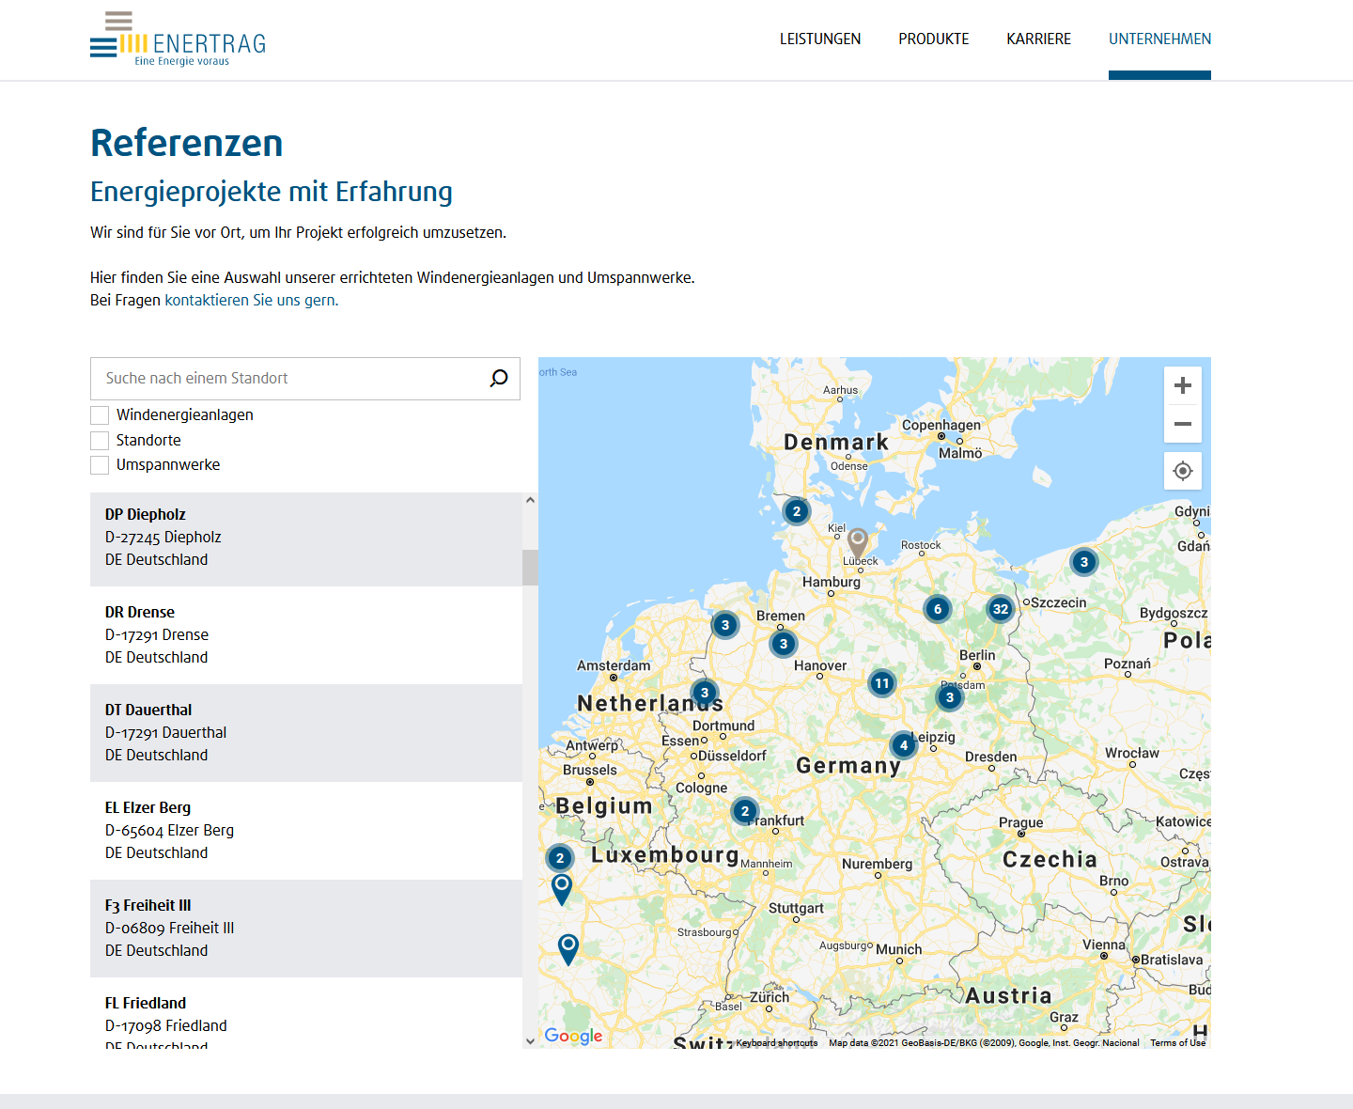Select the FL Friedland list entry
Viewport: 1353px width, 1109px height.
[x=306, y=1015]
